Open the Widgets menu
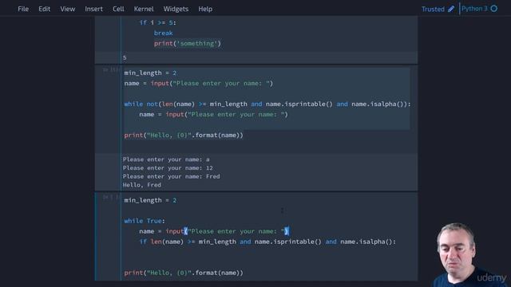Image resolution: width=511 pixels, height=287 pixels. 176,9
